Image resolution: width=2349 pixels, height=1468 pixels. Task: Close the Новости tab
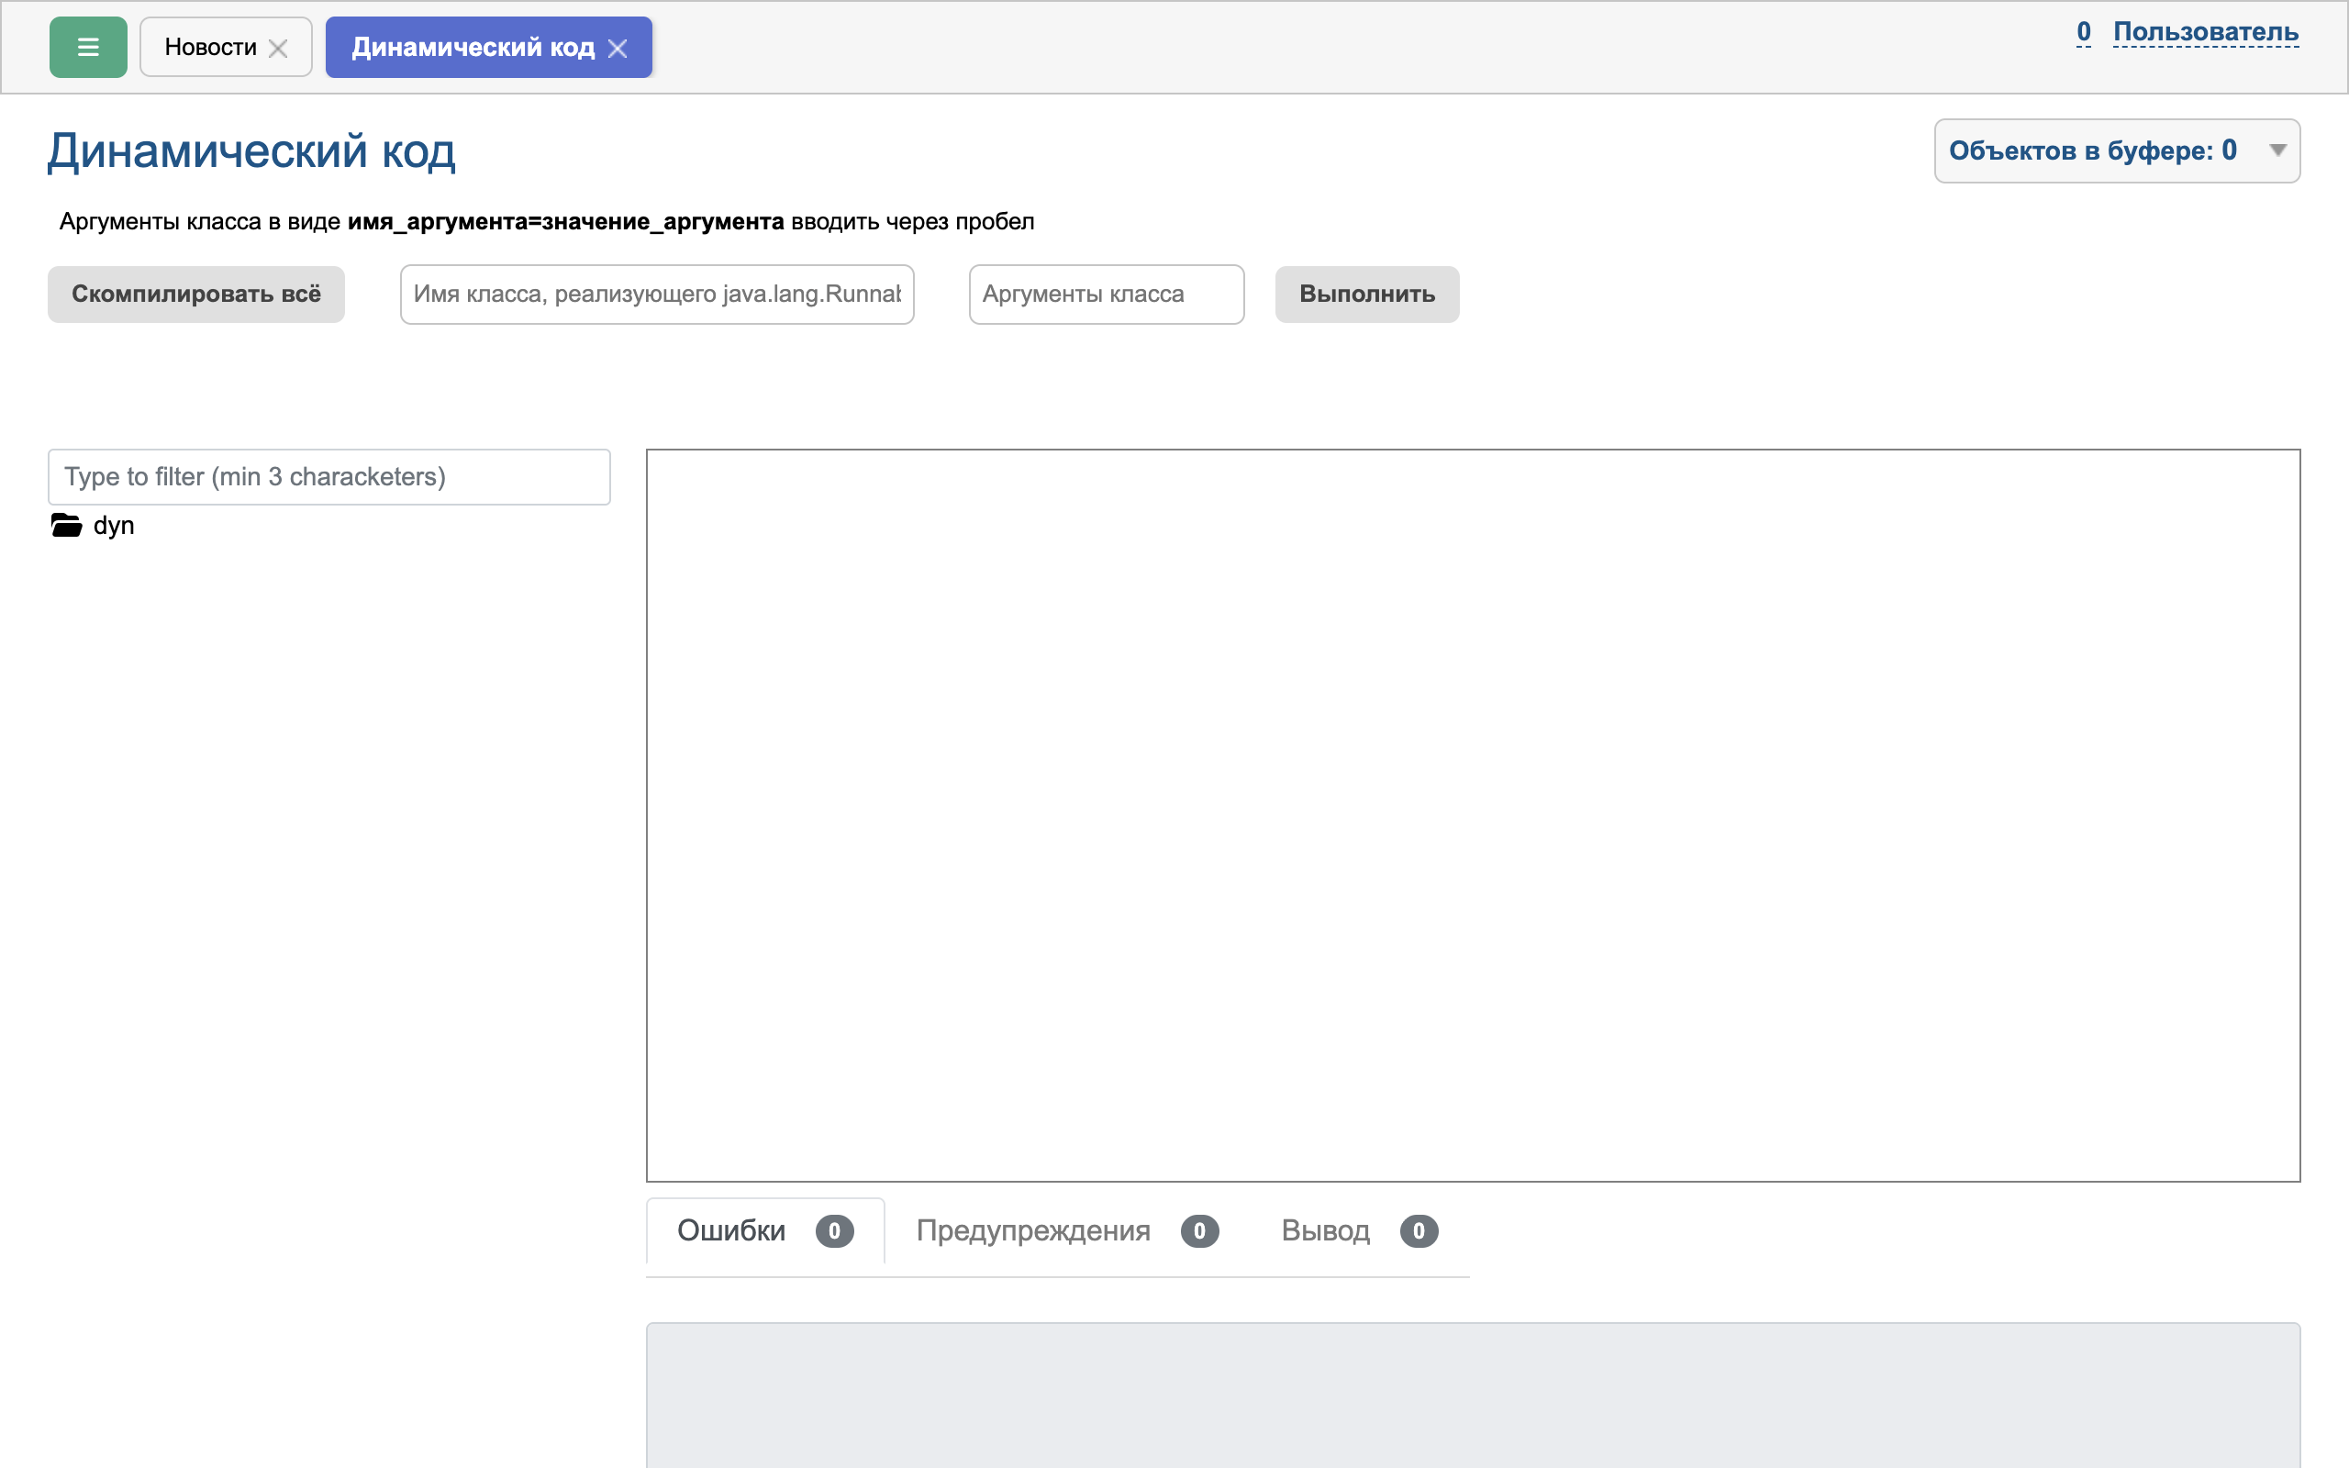click(x=278, y=49)
